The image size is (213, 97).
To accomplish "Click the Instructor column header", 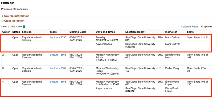I will (171, 32).
